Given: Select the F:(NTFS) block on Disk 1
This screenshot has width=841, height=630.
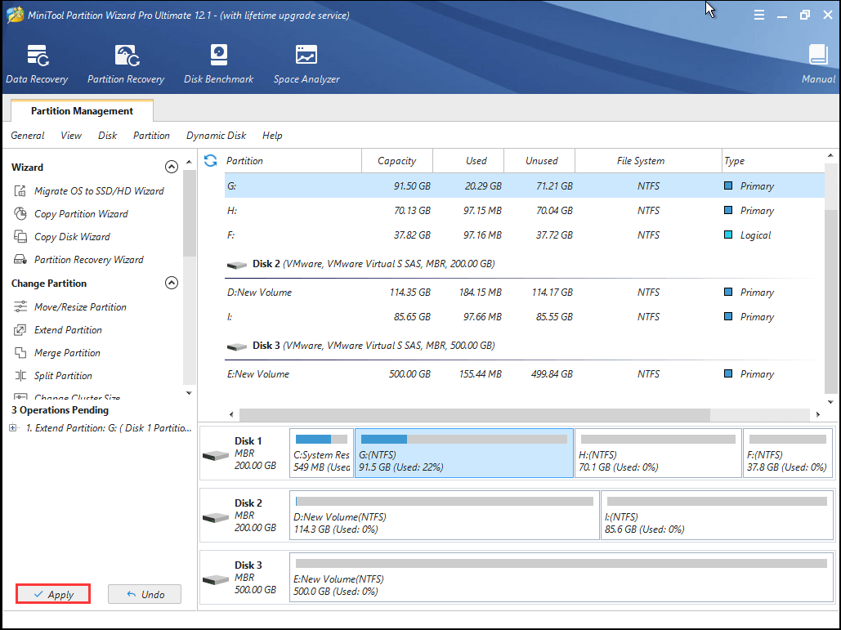Looking at the screenshot, I should (788, 453).
